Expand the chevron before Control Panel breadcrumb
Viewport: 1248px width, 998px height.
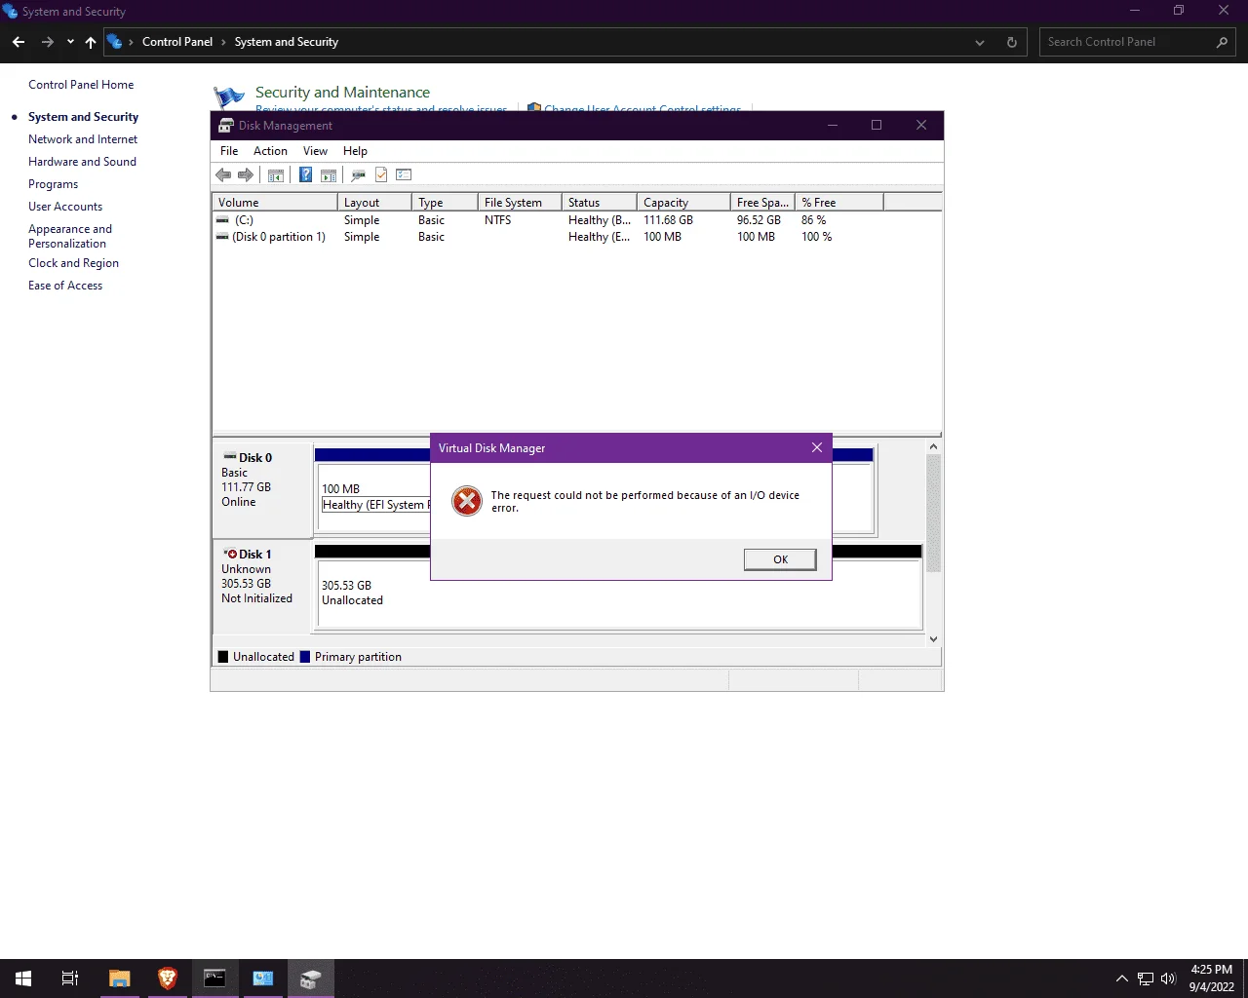132,42
